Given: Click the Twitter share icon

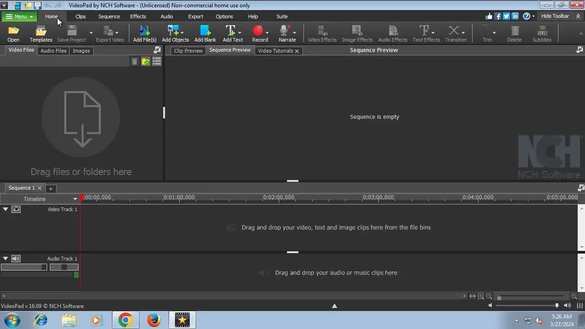Looking at the screenshot, I should coord(506,16).
